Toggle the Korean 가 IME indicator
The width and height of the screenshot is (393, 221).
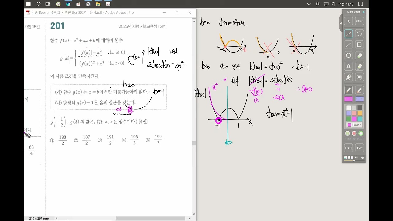pos(333,4)
